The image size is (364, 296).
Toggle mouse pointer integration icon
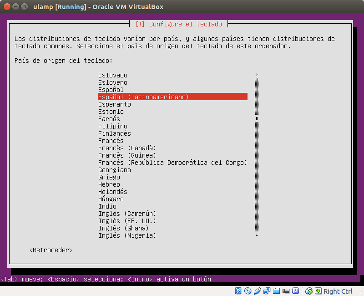(x=308, y=291)
